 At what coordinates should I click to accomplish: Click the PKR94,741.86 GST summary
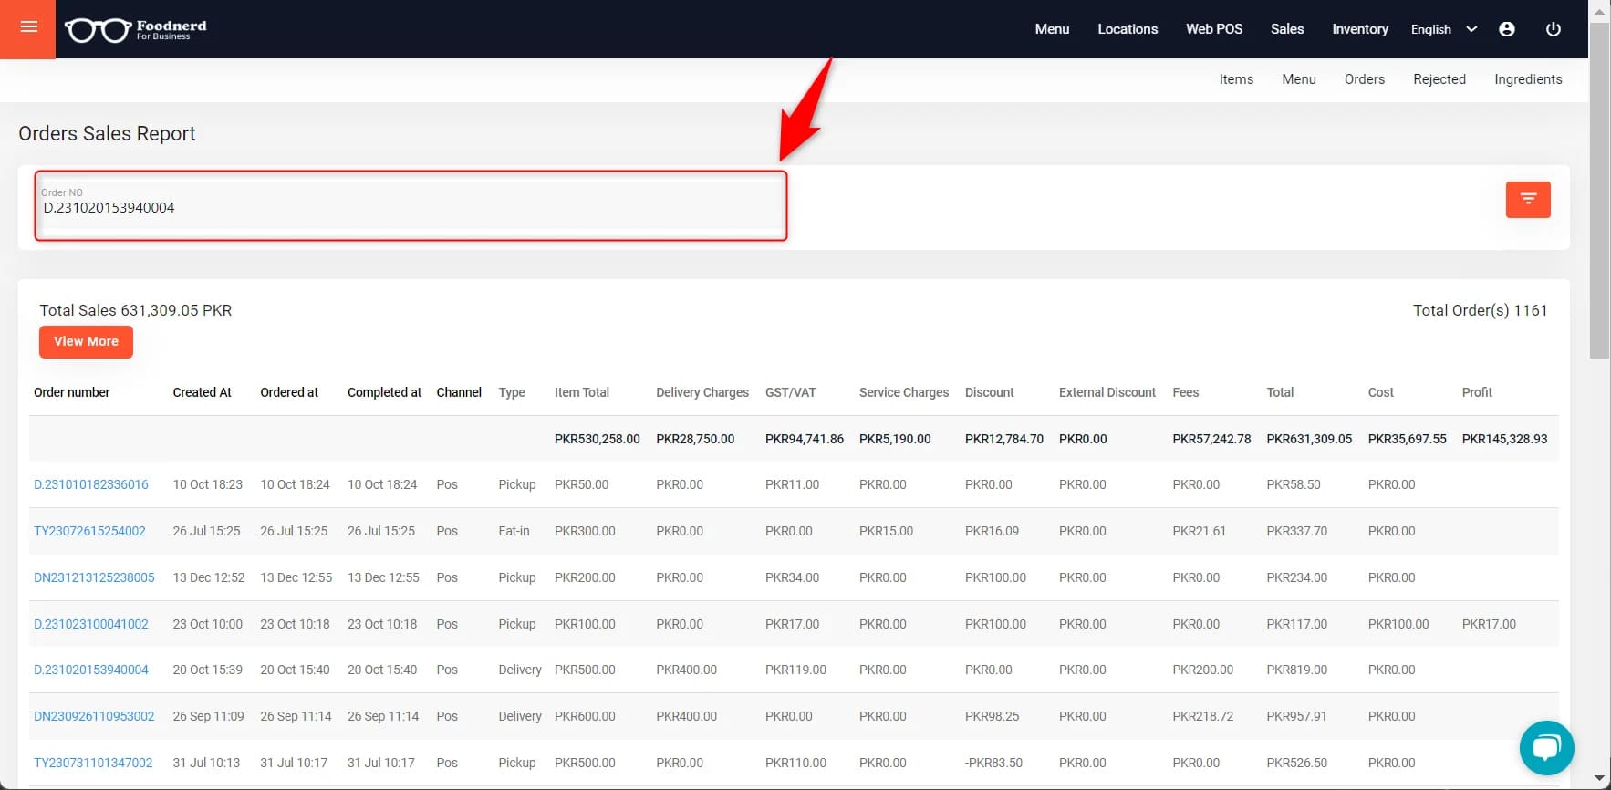tap(804, 439)
